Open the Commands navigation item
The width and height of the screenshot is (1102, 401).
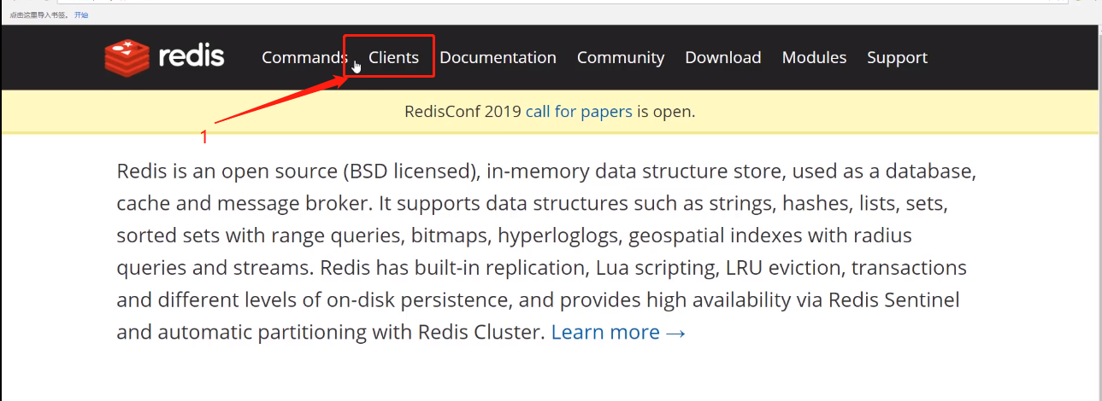point(303,57)
